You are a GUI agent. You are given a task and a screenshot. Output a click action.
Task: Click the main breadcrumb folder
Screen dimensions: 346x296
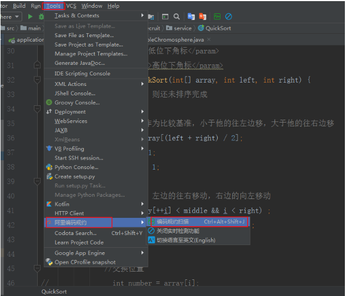tap(31, 28)
